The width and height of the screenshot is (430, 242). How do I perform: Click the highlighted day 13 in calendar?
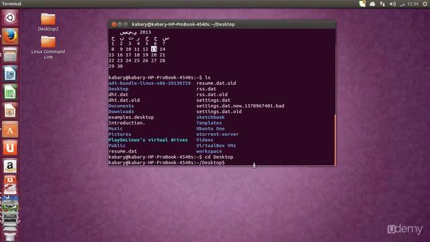154,49
